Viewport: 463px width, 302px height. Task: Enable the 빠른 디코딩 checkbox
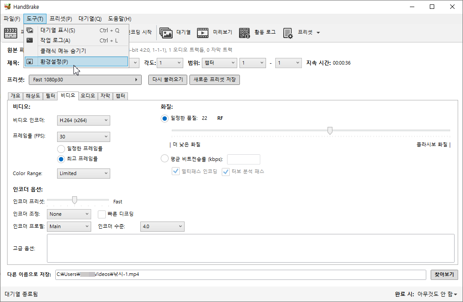pos(102,214)
